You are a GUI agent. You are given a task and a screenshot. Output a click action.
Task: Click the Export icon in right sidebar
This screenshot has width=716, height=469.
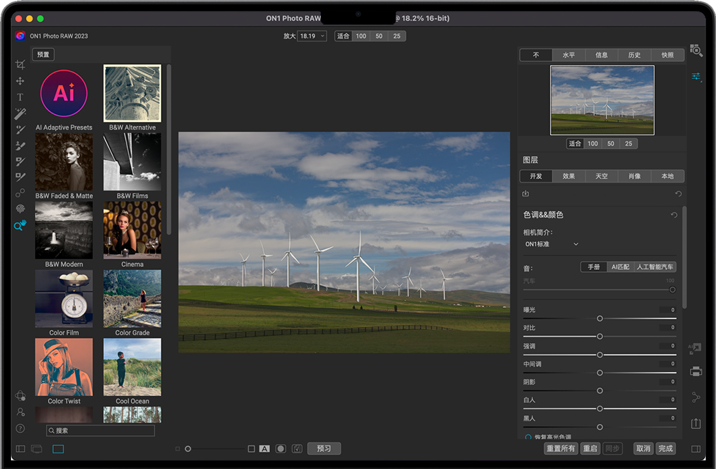click(x=696, y=423)
